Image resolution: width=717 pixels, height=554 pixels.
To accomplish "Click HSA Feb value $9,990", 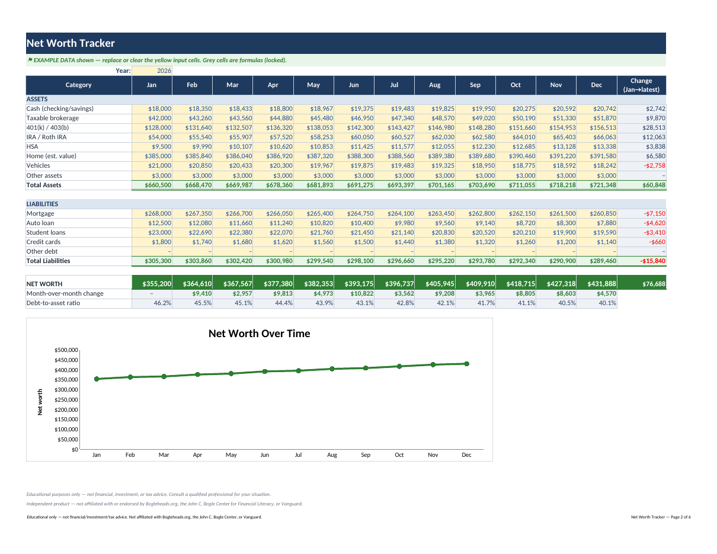I will pyautogui.click(x=192, y=146).
